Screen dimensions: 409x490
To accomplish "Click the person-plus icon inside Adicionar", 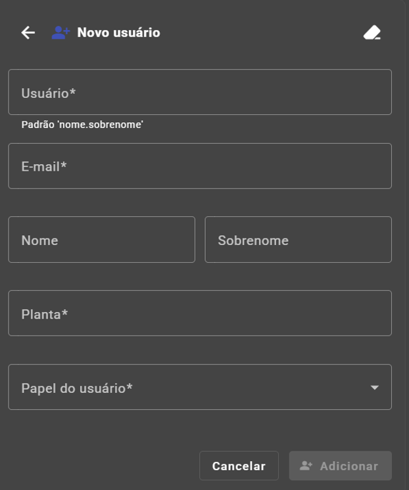I will [x=306, y=466].
